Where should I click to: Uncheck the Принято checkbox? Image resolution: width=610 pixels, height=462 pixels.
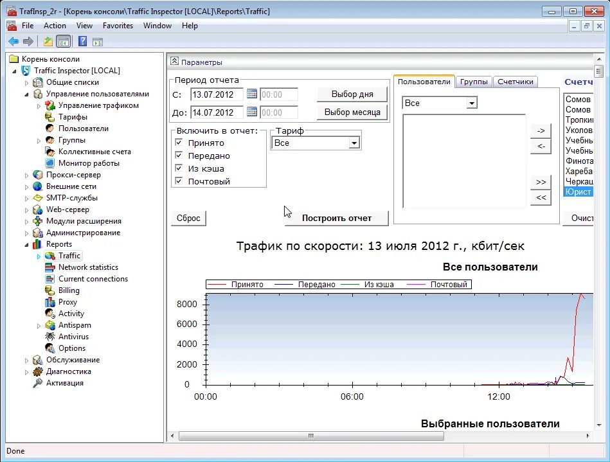(177, 143)
